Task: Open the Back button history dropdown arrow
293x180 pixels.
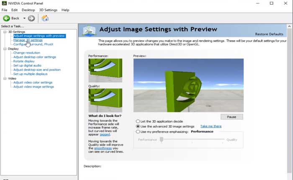Action: click(x=24, y=18)
